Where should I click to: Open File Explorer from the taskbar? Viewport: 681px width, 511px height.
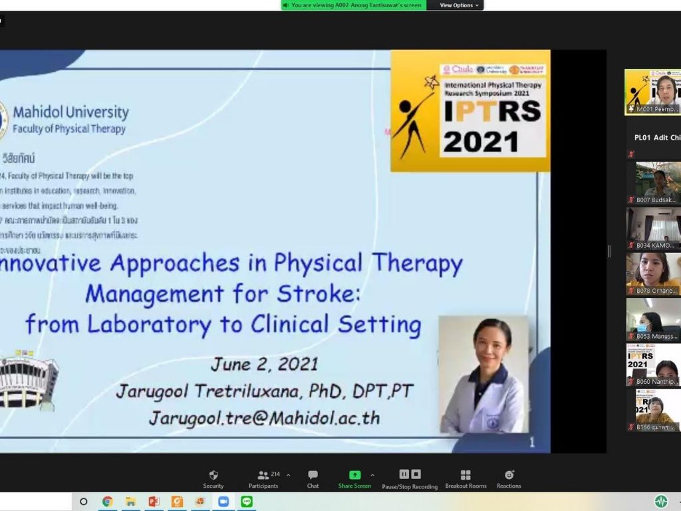pos(130,502)
